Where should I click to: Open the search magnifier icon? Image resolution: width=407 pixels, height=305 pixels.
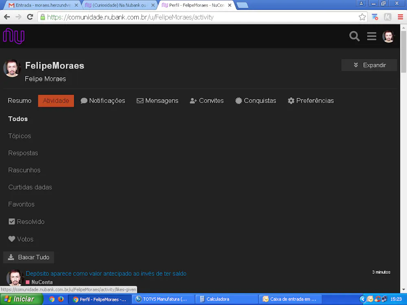point(354,36)
